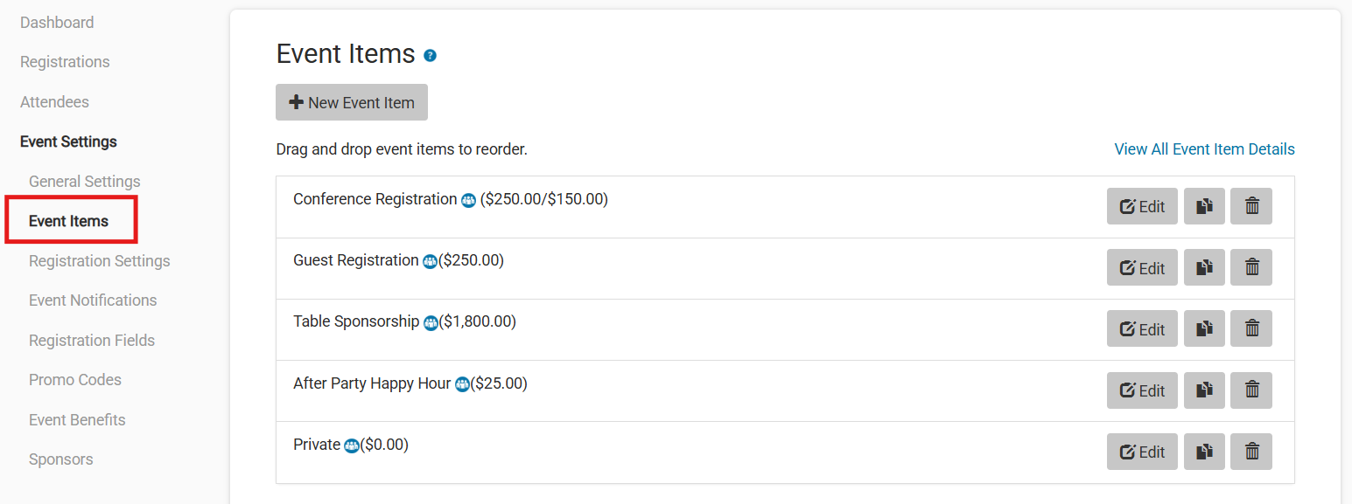This screenshot has width=1352, height=504.
Task: Delete the Private event item
Action: [1251, 452]
